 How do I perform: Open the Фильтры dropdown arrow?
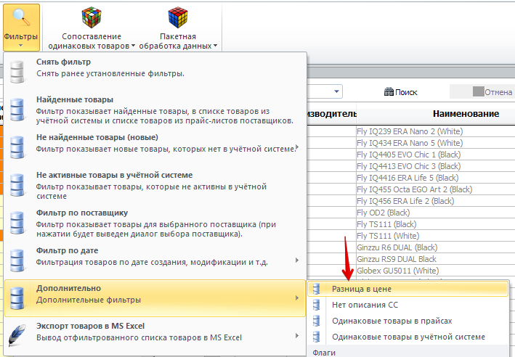pos(20,46)
